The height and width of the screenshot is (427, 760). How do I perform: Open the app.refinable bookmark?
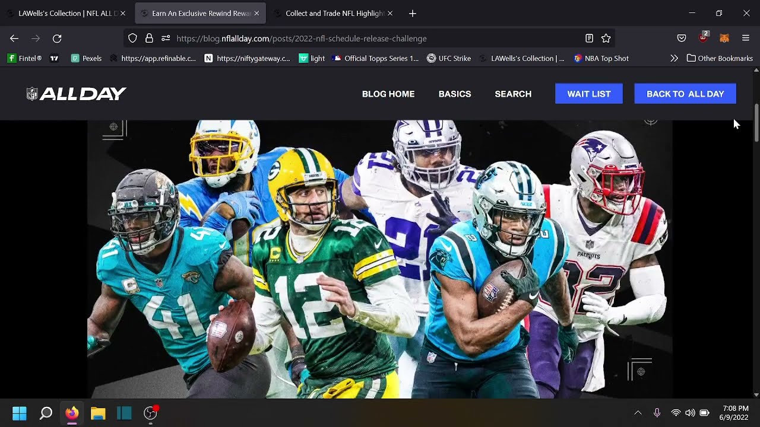[x=153, y=58]
